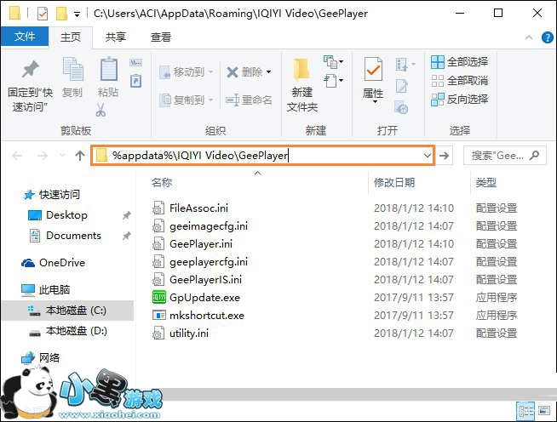Sort files by 类型 column header
The image size is (557, 422).
coord(486,182)
